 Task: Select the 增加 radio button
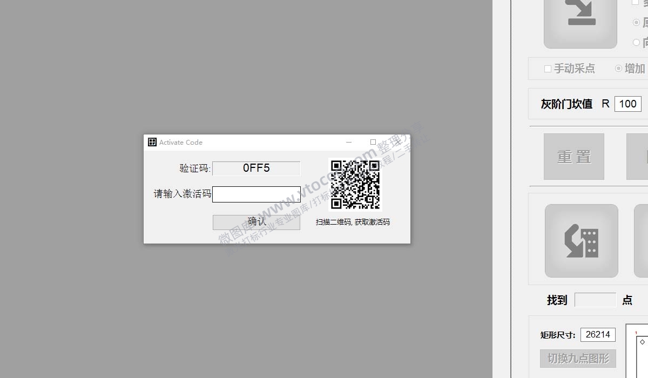(x=618, y=69)
